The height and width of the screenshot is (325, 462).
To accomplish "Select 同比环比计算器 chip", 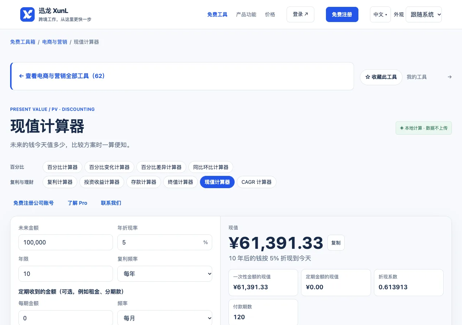I will pyautogui.click(x=211, y=167).
